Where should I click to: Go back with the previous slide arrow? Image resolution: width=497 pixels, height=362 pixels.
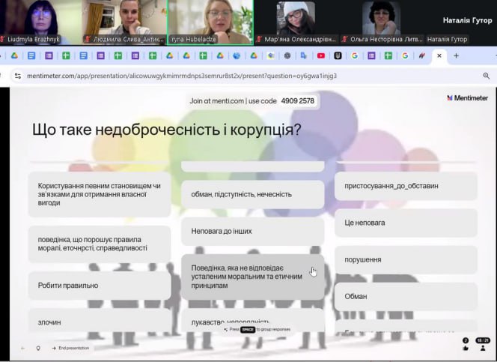pyautogui.click(x=22, y=349)
